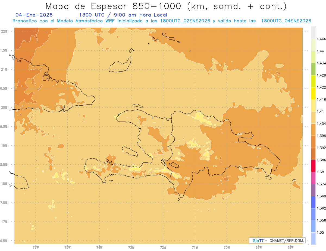Click the '75W' longitude axis label
Viewport: 326px width, 251px height.
[68, 248]
